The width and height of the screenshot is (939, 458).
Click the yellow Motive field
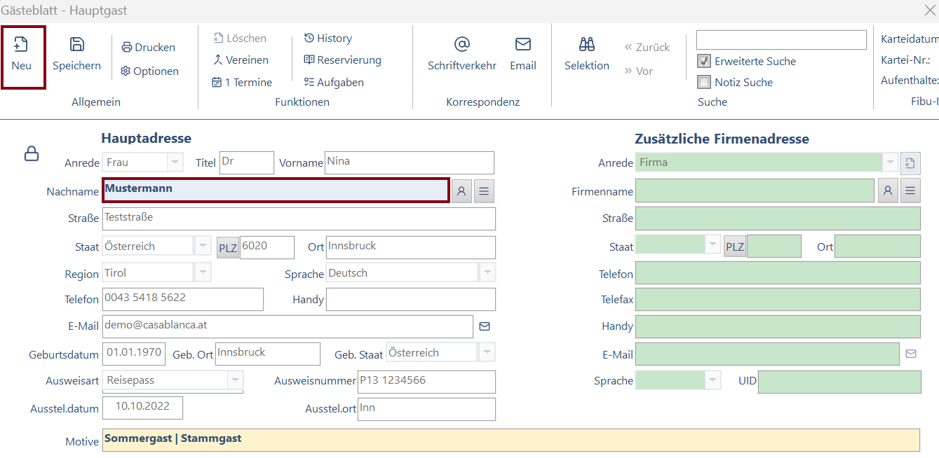(x=510, y=440)
